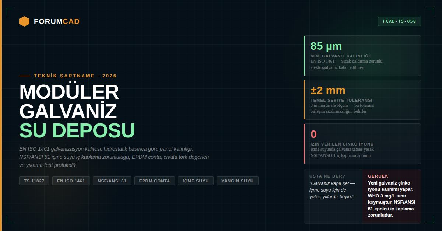442x231 pixels.
Task: Select the YANGIN SUYU tag
Action: click(238, 181)
